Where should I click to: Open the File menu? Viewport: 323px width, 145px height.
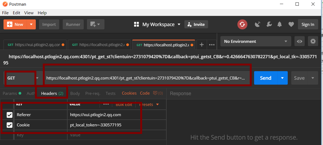coord(5,13)
